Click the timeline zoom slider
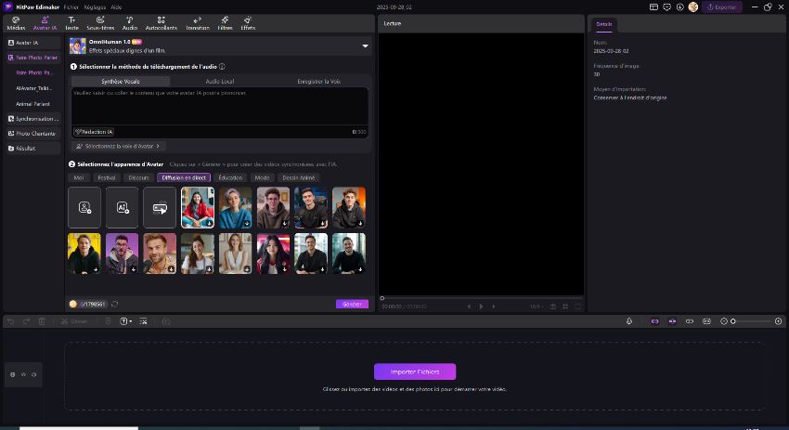The width and height of the screenshot is (789, 430). tap(754, 321)
